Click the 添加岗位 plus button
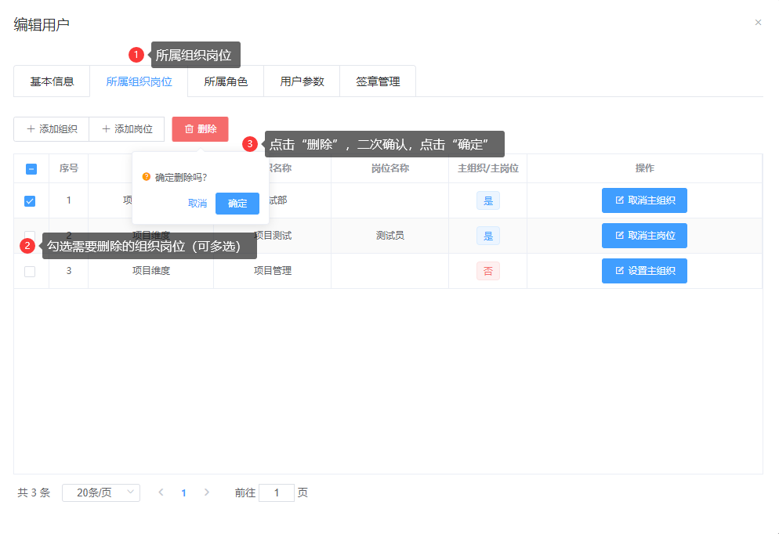This screenshot has width=779, height=534. pyautogui.click(x=126, y=129)
